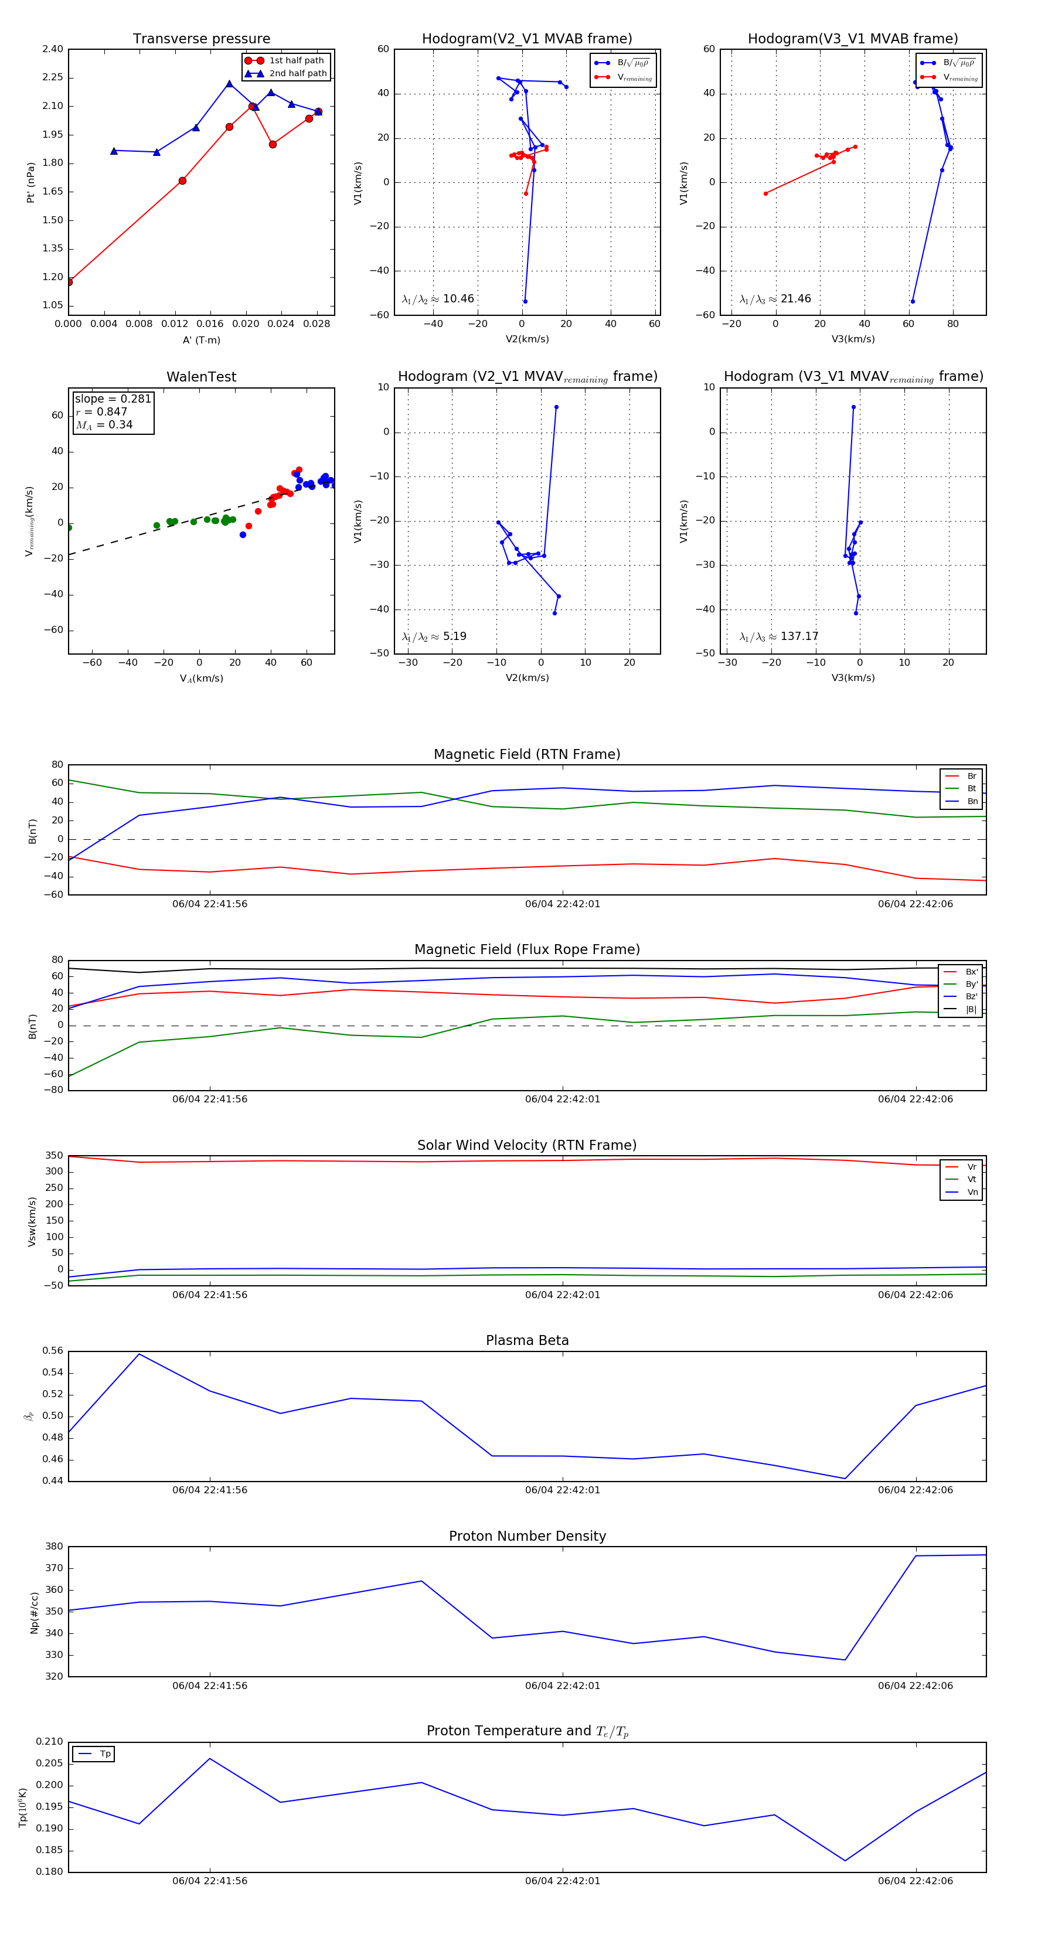The width and height of the screenshot is (1055, 1934).
Task: Click the 'r = 0.847' text
Action: pyautogui.click(x=101, y=411)
